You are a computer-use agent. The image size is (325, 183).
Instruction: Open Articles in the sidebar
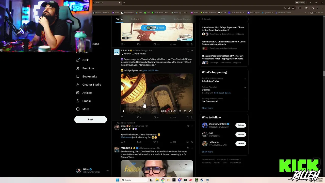(x=84, y=93)
